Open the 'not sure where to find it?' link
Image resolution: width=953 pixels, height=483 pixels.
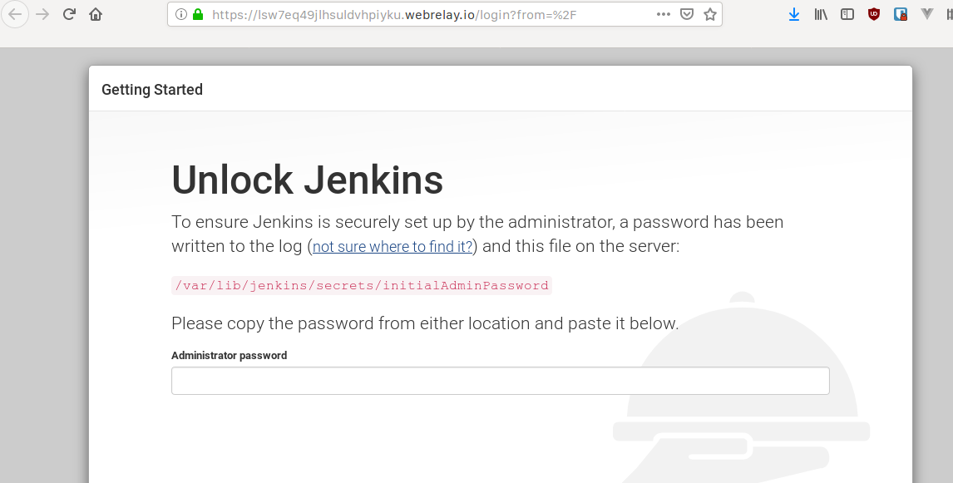(391, 246)
